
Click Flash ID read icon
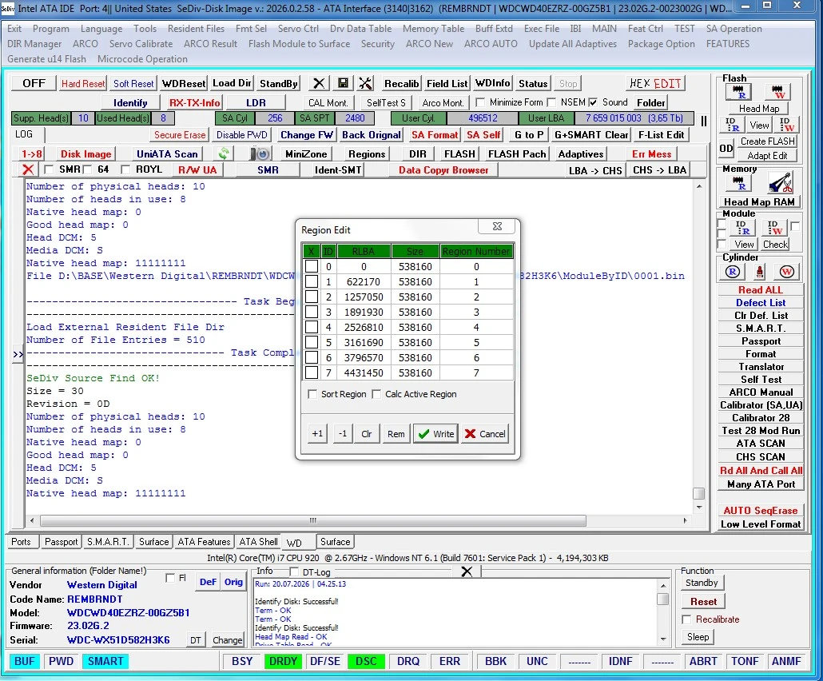click(732, 125)
